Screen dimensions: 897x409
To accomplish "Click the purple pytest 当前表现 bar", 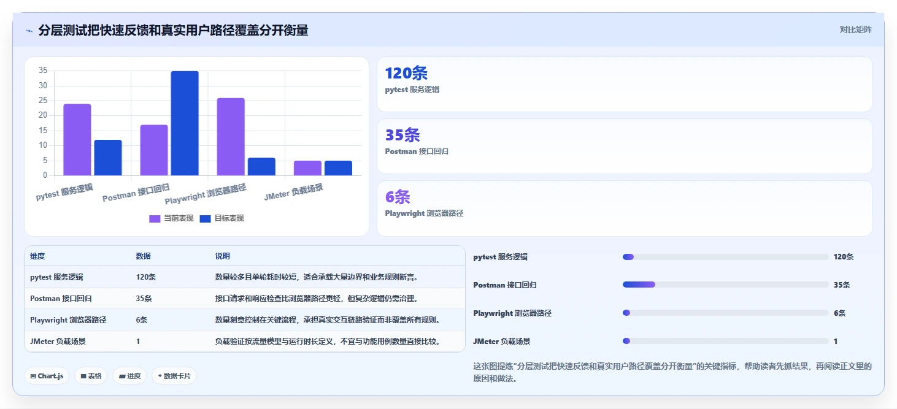I will click(x=77, y=140).
